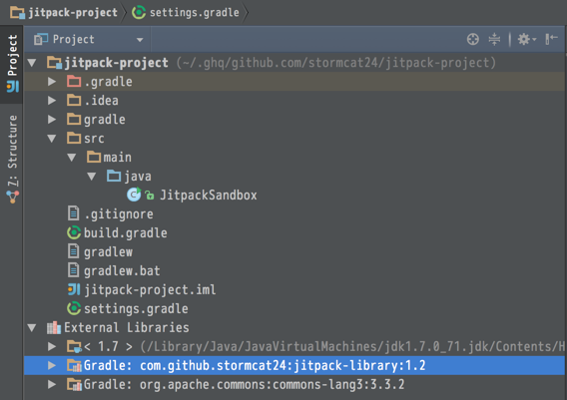
Task: Click the jitpack-project.iml module icon
Action: 74,289
